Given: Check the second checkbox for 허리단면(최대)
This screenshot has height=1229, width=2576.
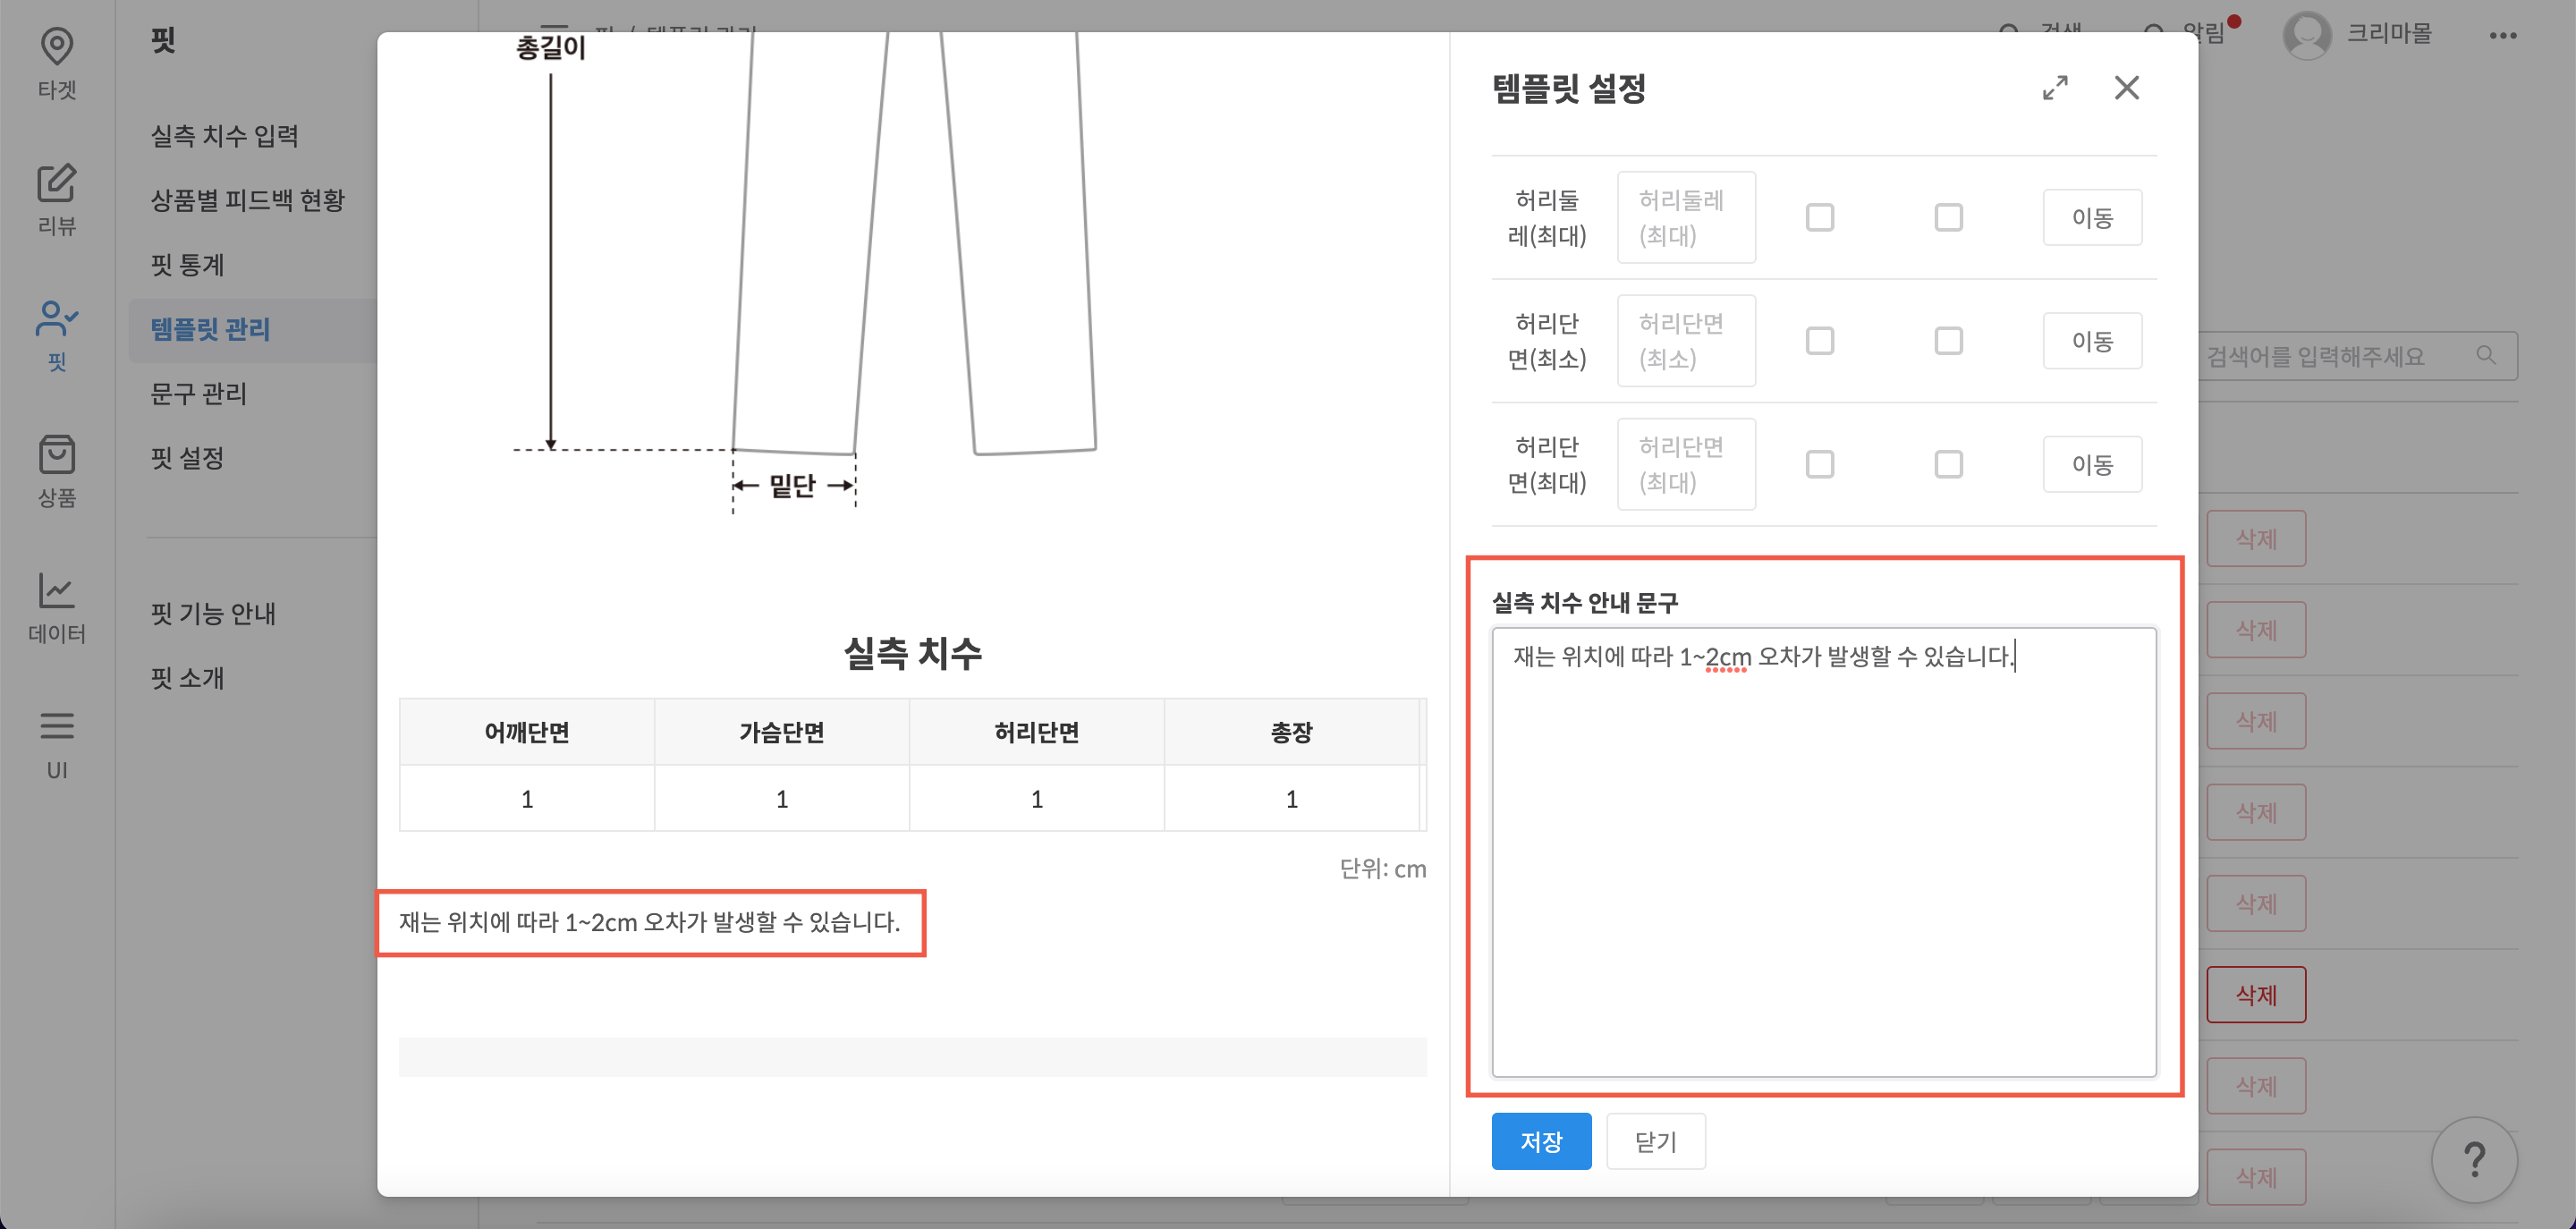Looking at the screenshot, I should tap(1948, 463).
